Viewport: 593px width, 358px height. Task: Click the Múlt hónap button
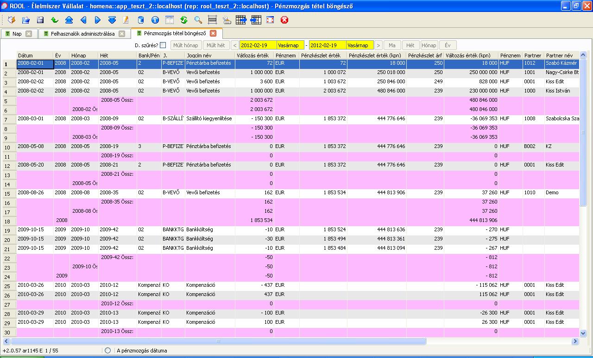pyautogui.click(x=186, y=45)
